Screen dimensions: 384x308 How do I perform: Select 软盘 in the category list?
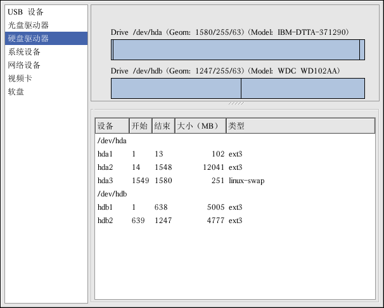16,92
